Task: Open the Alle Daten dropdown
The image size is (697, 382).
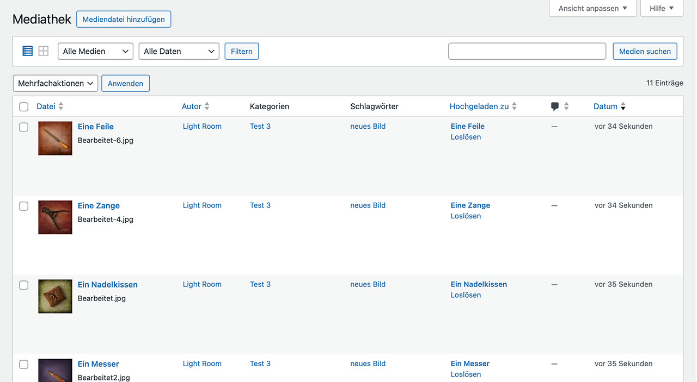Action: [x=179, y=51]
